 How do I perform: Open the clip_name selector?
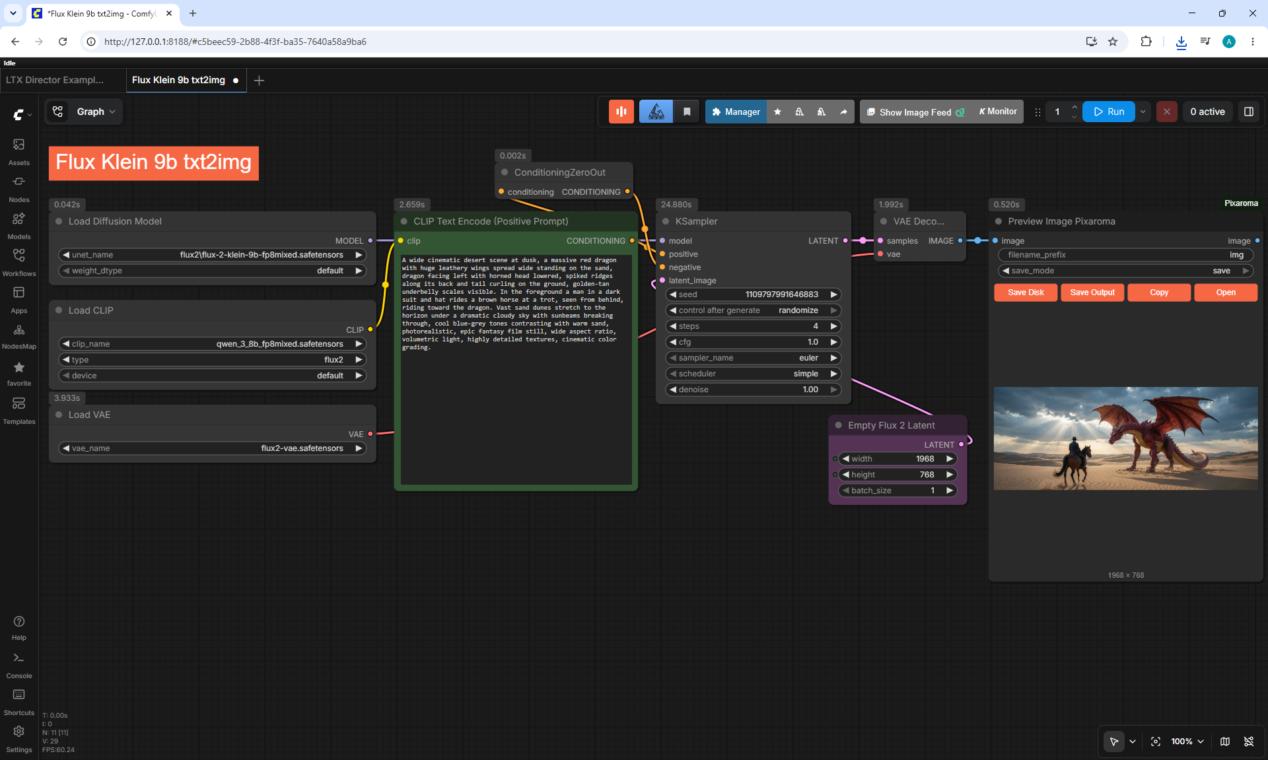pos(213,344)
